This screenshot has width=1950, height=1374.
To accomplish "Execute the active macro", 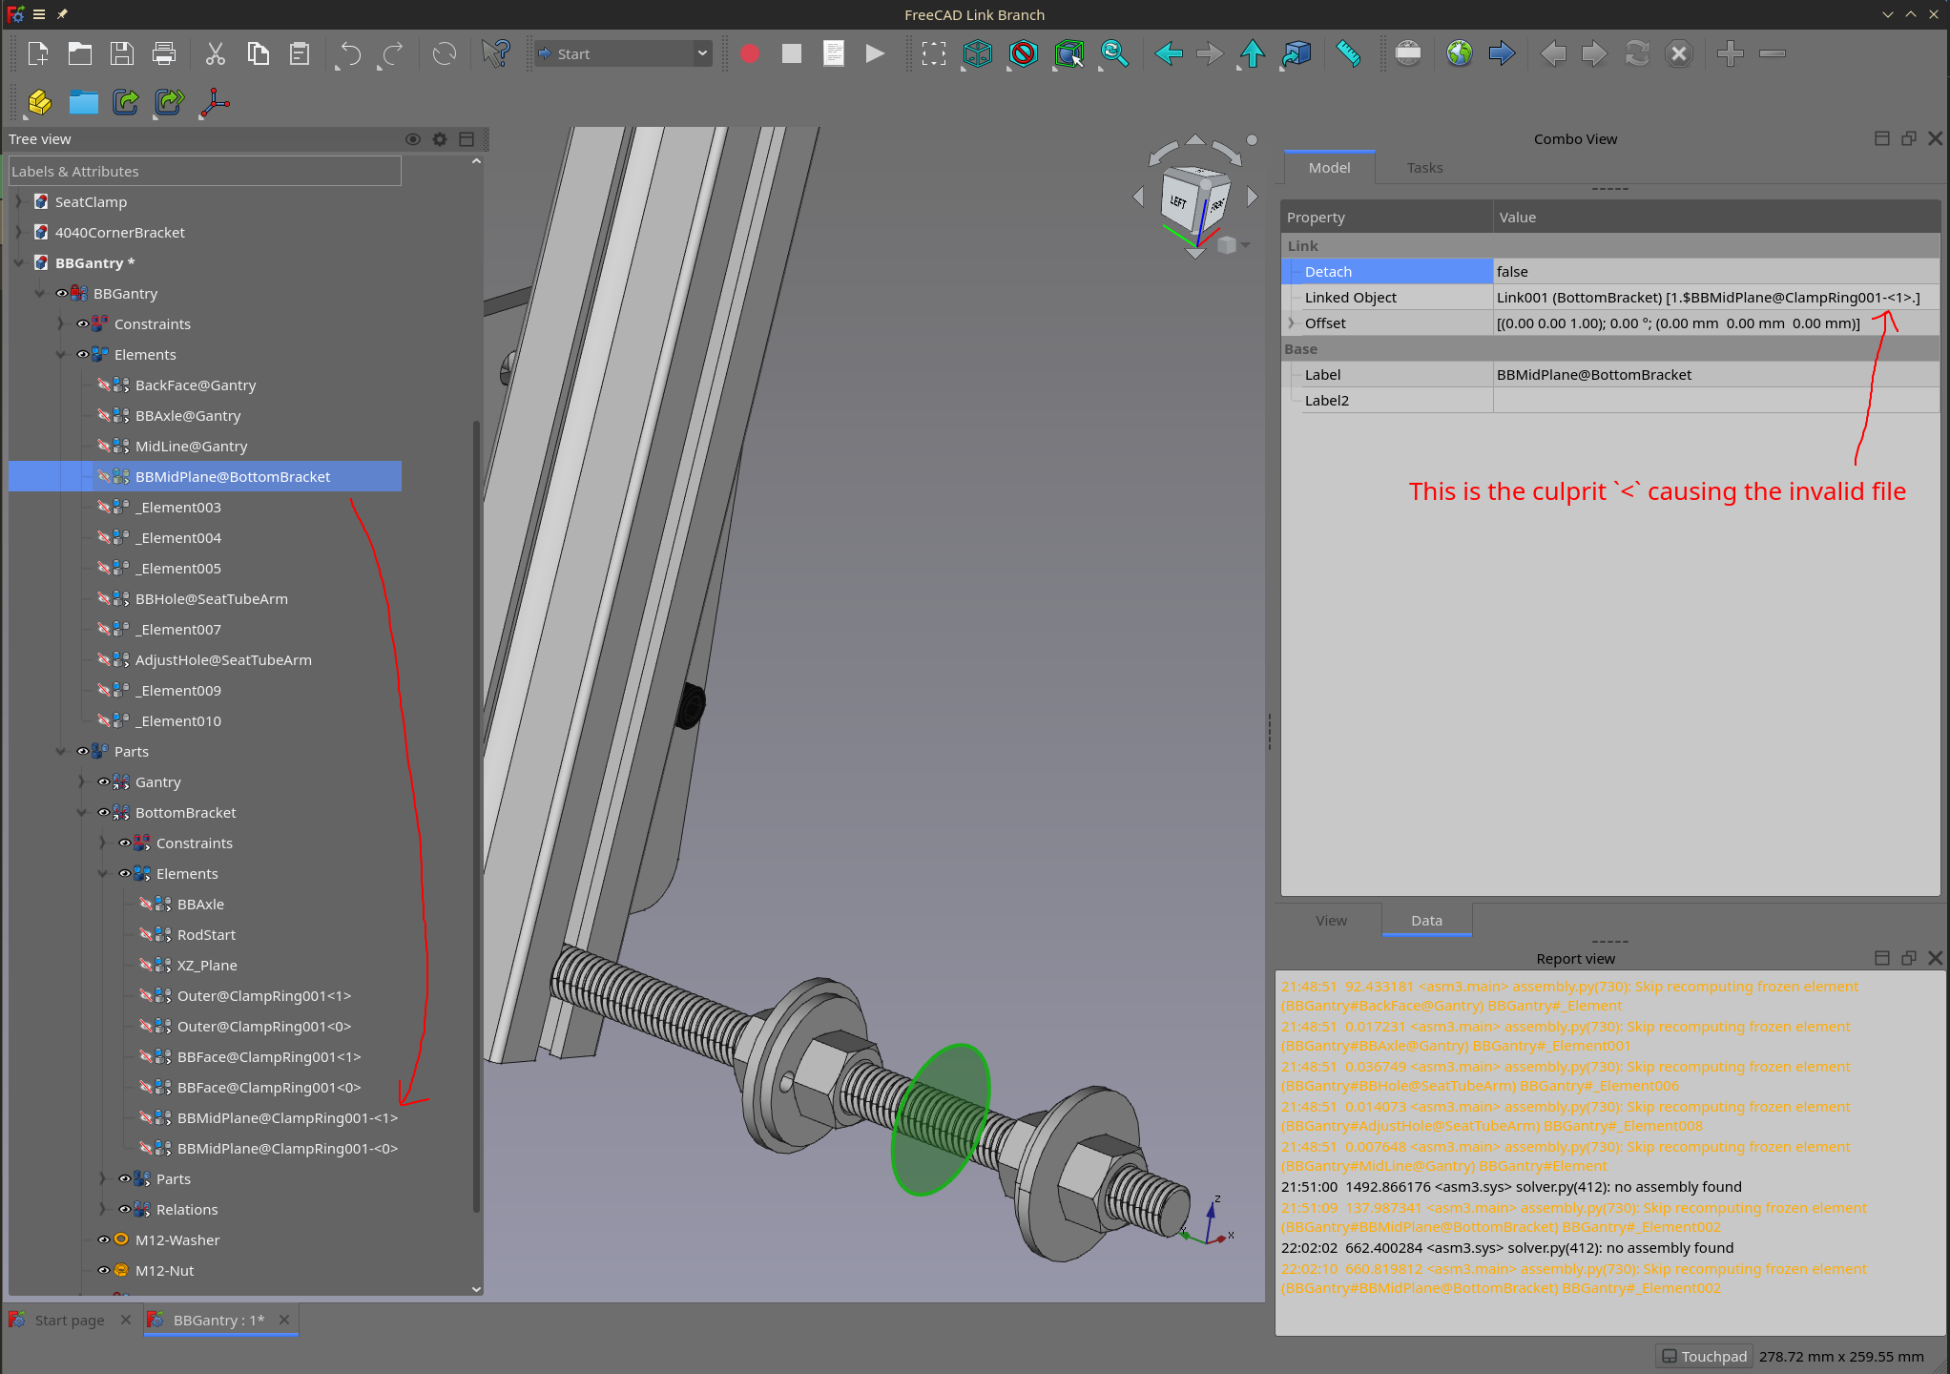I will tap(875, 53).
